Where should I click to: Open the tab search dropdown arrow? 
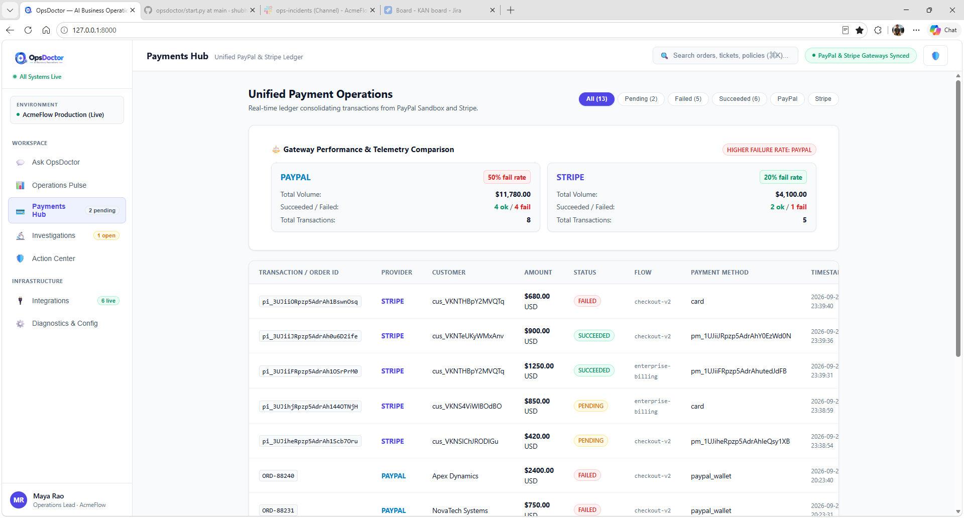10,10
